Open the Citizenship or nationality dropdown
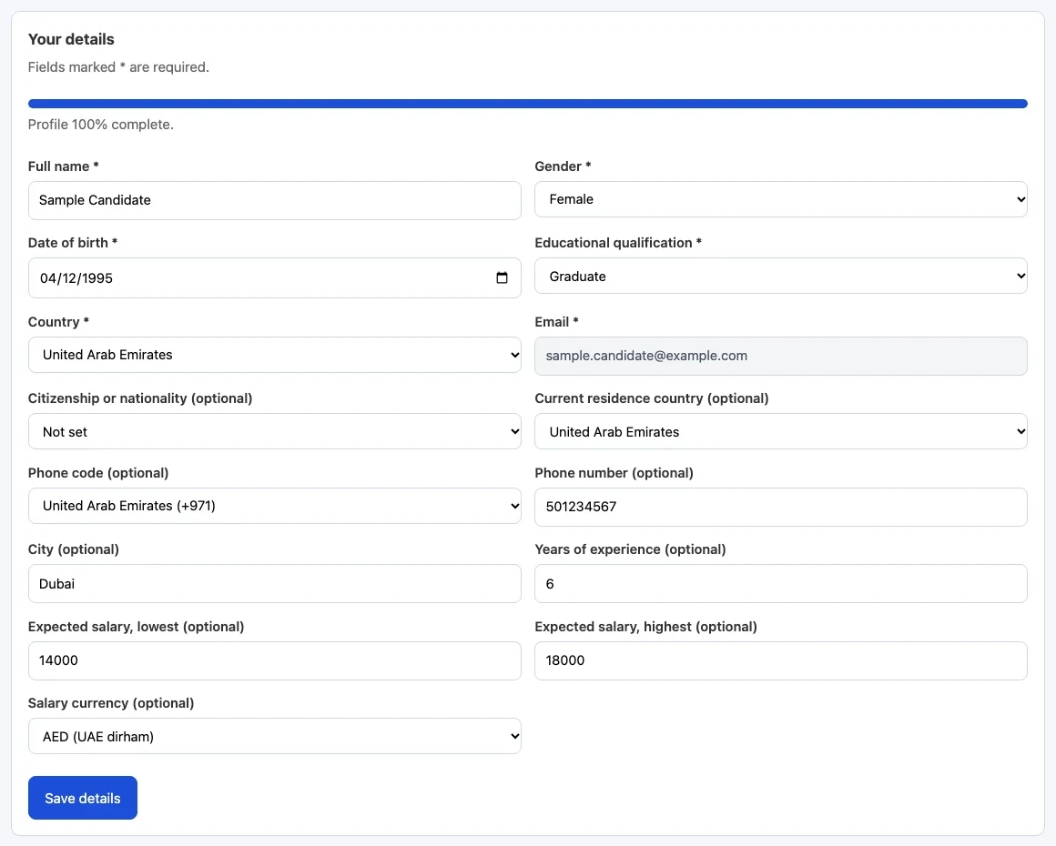This screenshot has height=846, width=1056. (x=275, y=431)
